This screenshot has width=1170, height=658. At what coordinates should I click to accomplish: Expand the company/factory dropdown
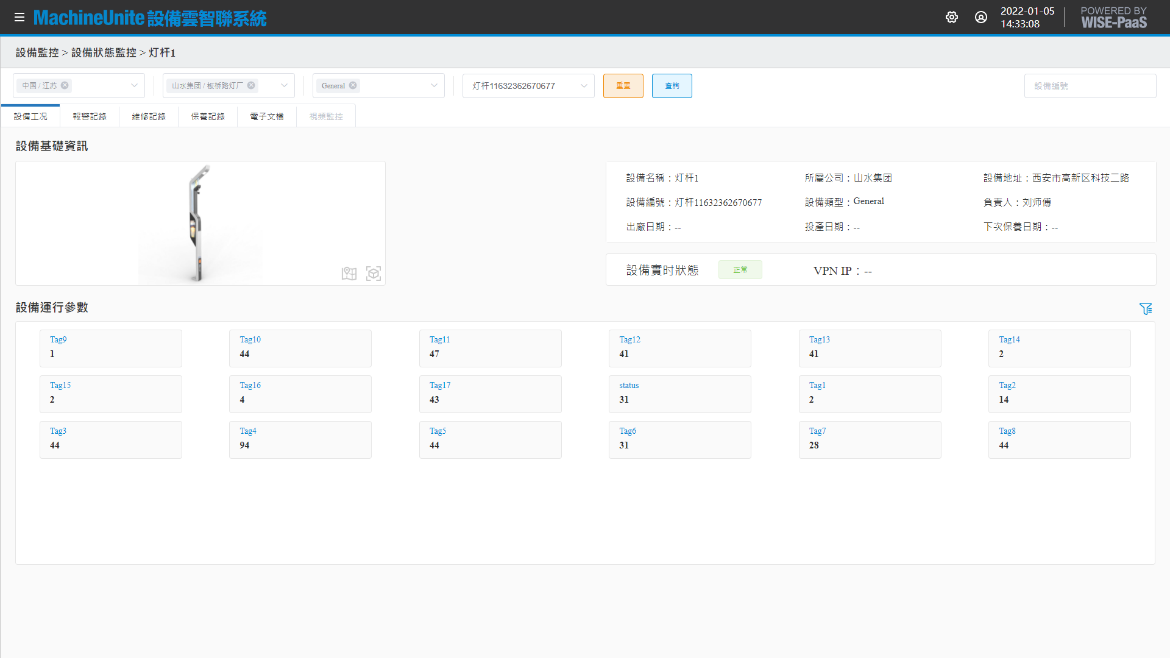point(284,86)
